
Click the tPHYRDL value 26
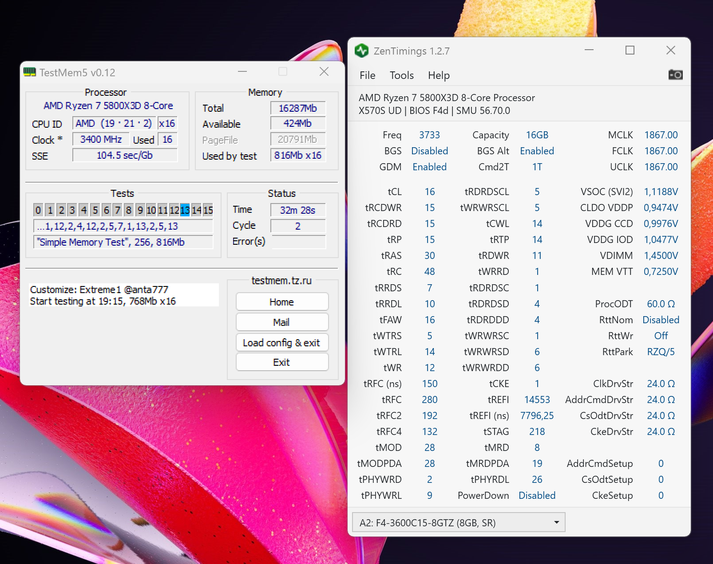[537, 479]
